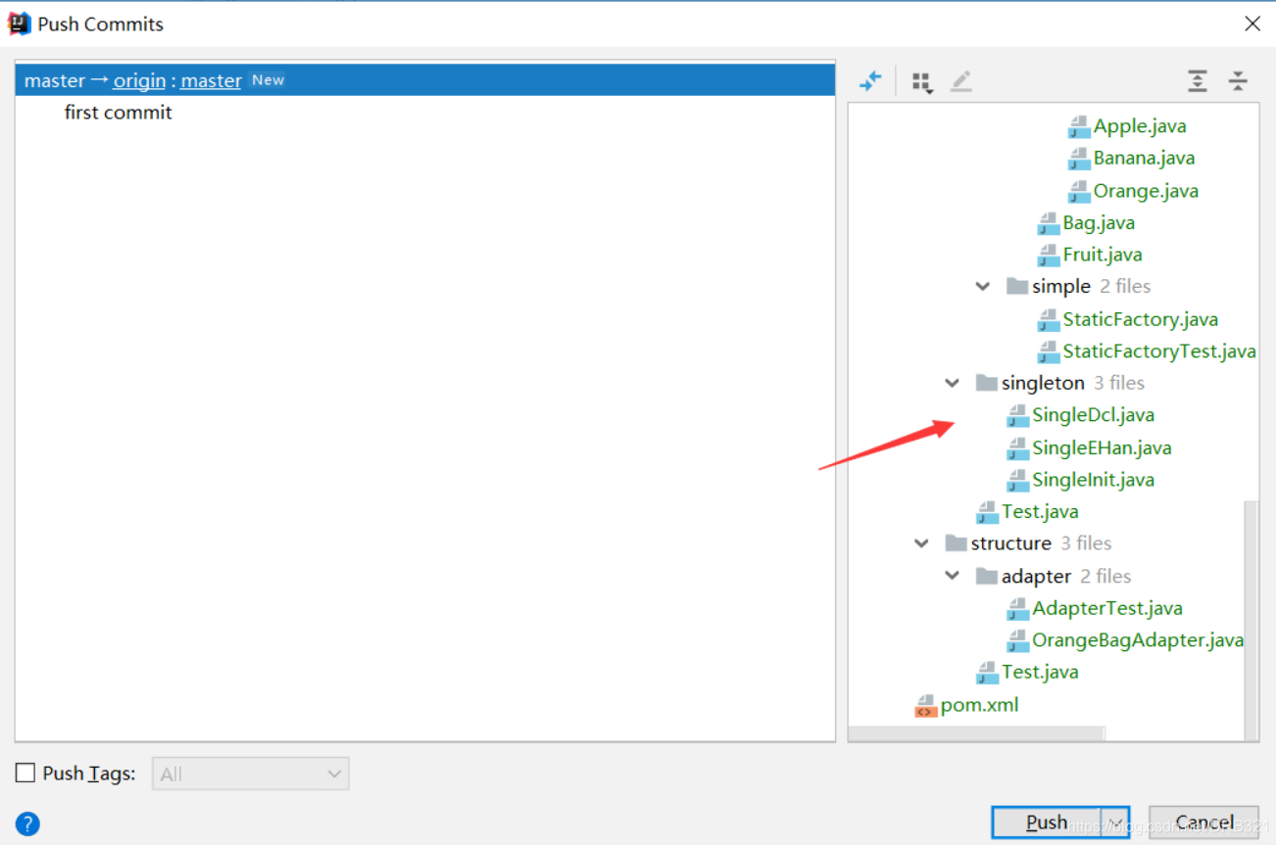Image resolution: width=1278 pixels, height=845 pixels.
Task: Select Banana.java in the file tree
Action: (x=1144, y=159)
